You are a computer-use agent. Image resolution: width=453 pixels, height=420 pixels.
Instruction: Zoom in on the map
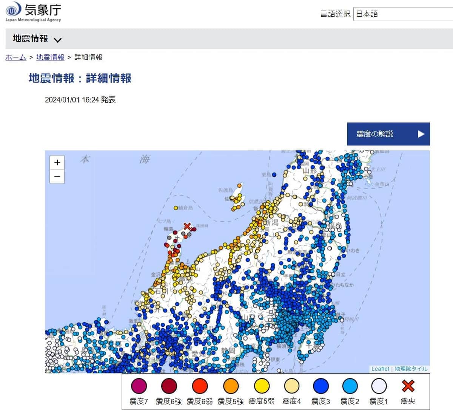[x=57, y=162]
